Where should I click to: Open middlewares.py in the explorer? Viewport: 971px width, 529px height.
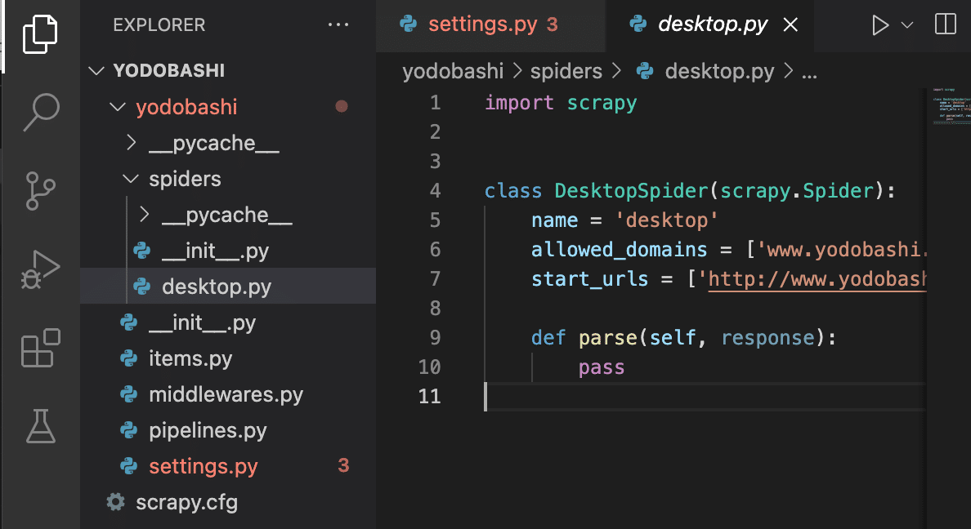[226, 394]
